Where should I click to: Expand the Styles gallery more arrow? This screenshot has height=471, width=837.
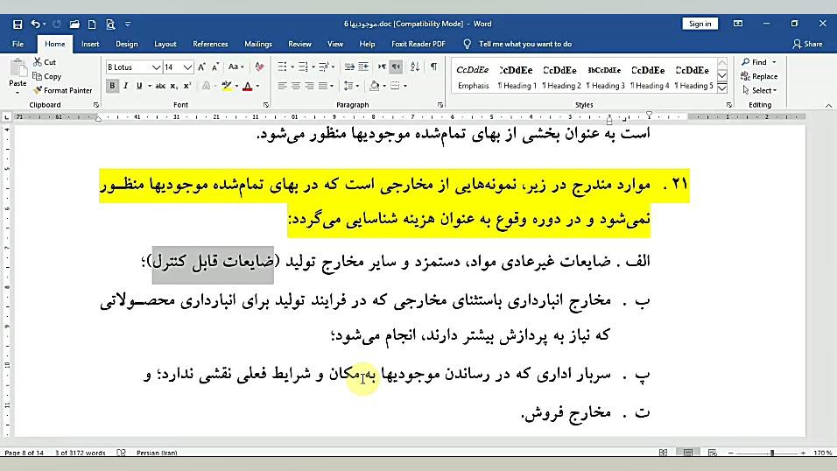pos(722,88)
